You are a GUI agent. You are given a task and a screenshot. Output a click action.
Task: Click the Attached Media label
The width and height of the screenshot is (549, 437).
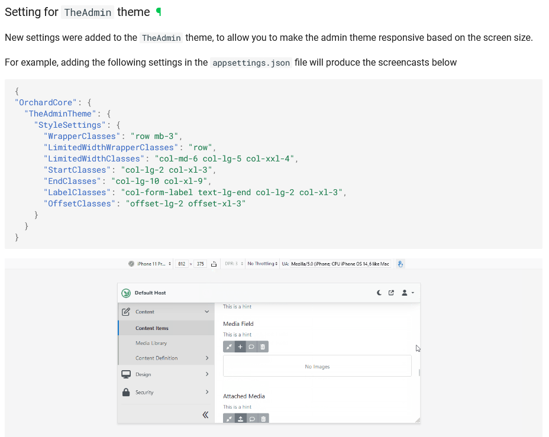pos(244,396)
